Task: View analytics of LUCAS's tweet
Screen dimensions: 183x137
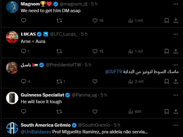Action: 131,51
